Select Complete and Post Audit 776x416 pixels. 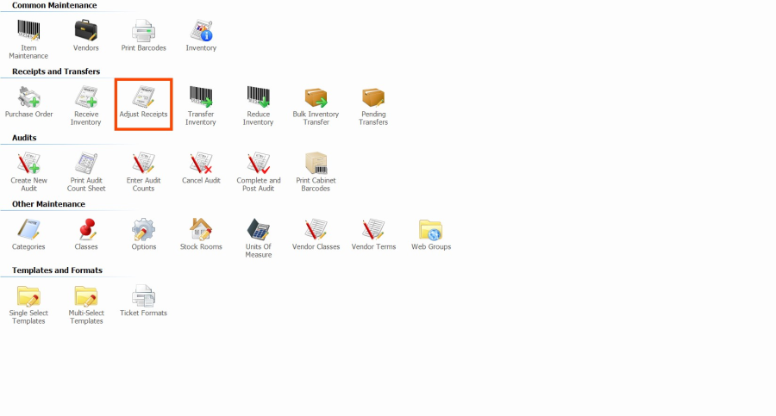pos(258,164)
